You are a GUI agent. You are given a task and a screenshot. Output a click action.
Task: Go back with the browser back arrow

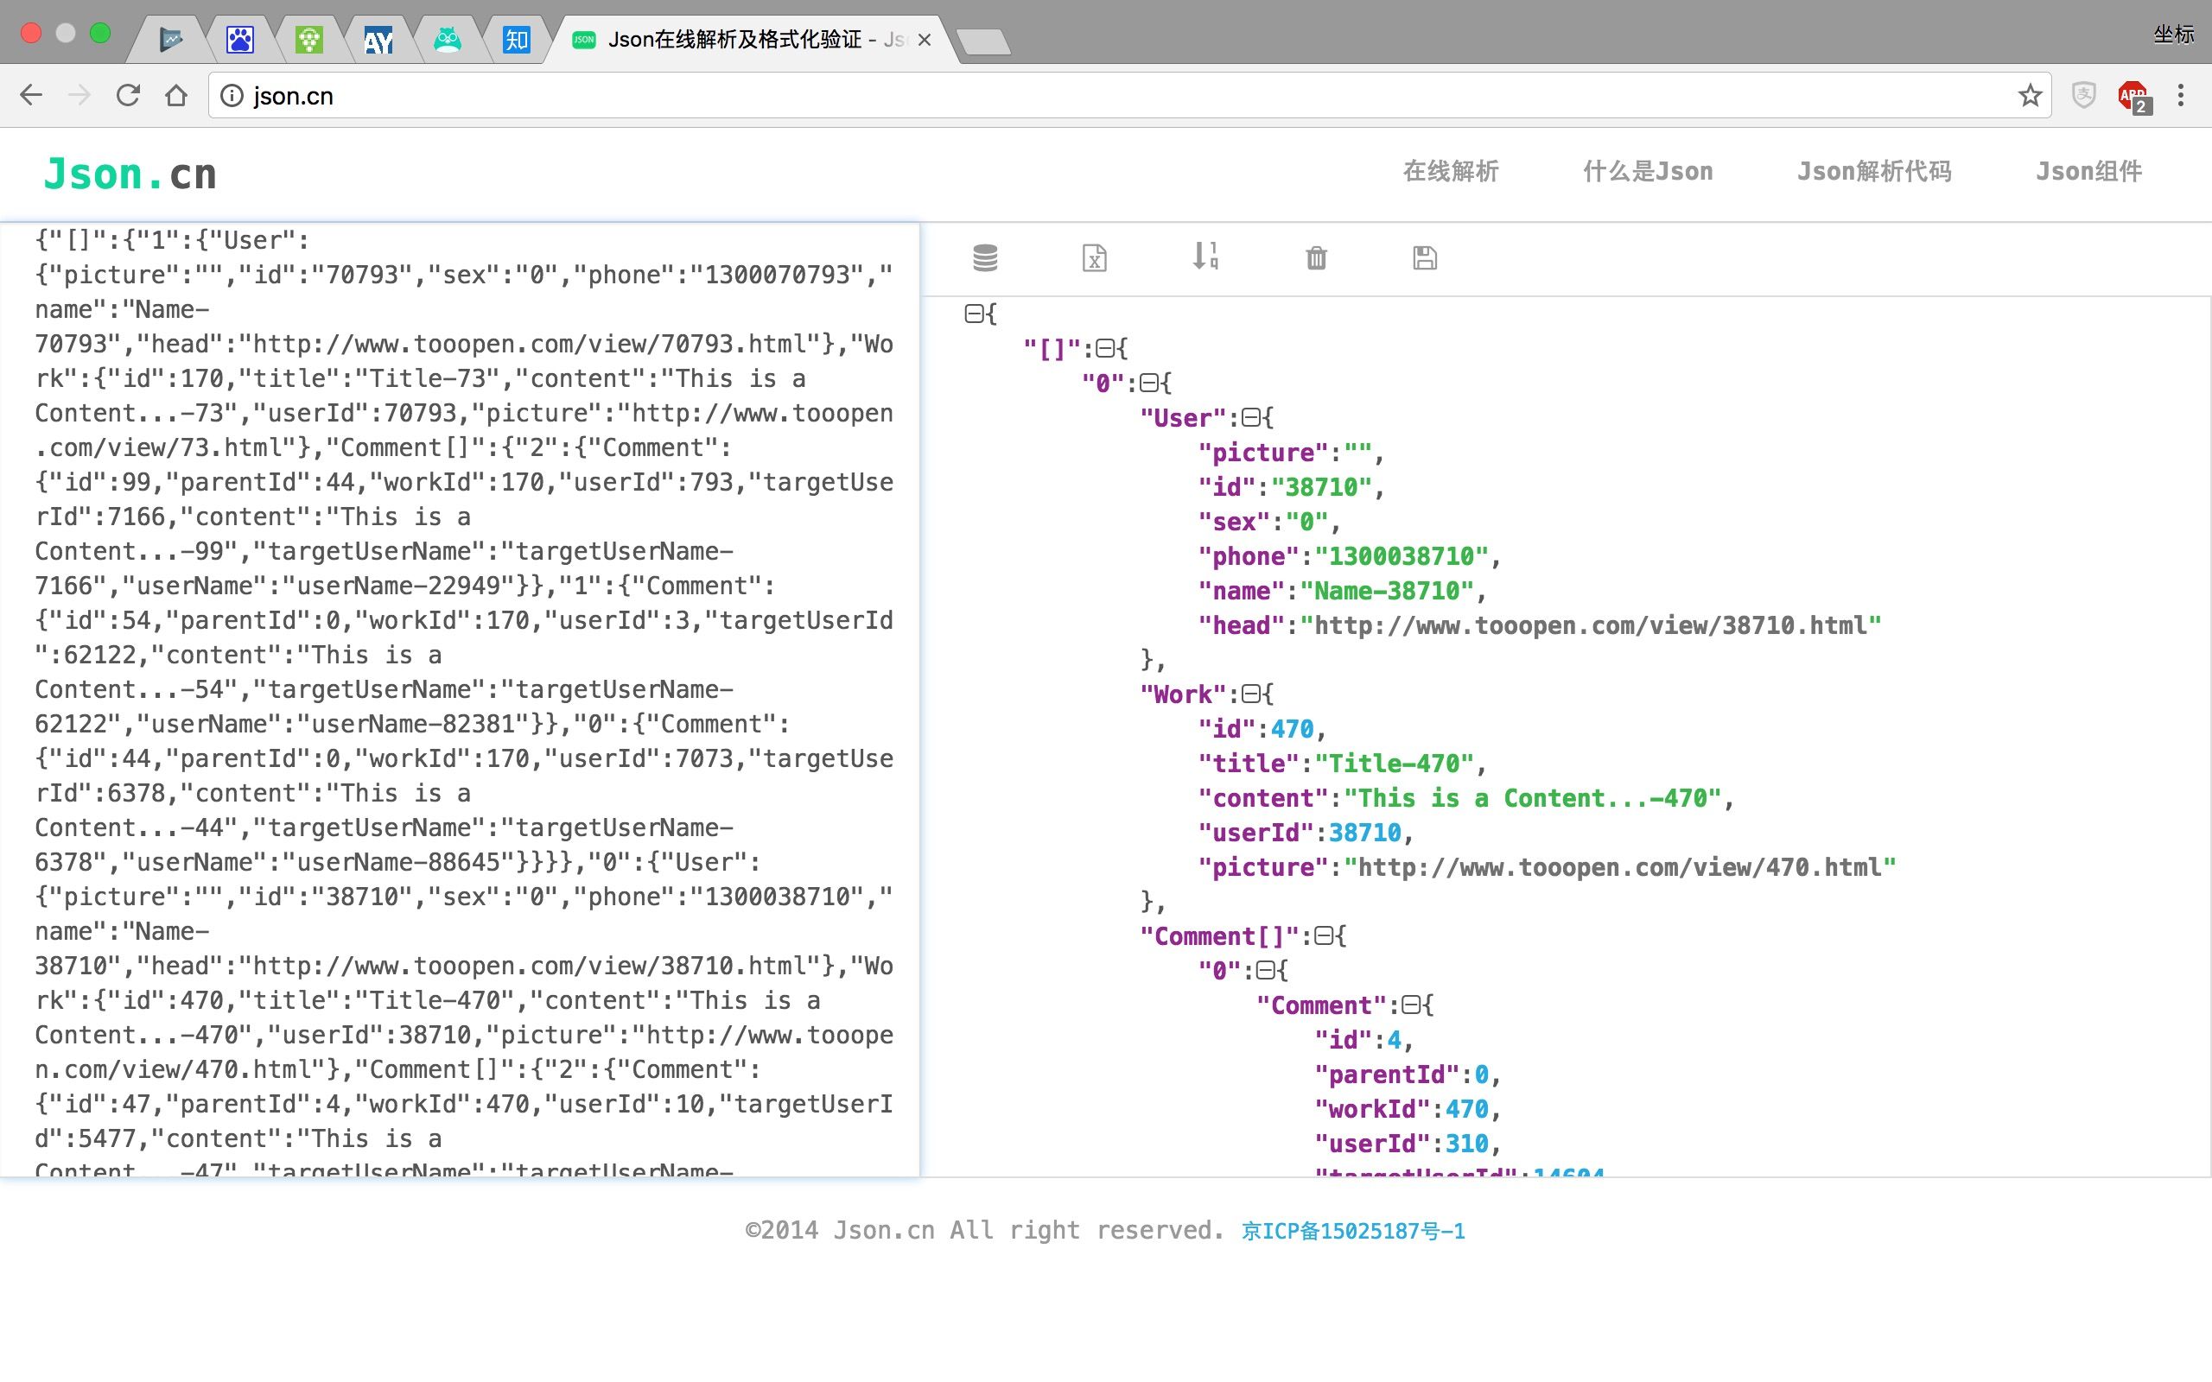[31, 95]
